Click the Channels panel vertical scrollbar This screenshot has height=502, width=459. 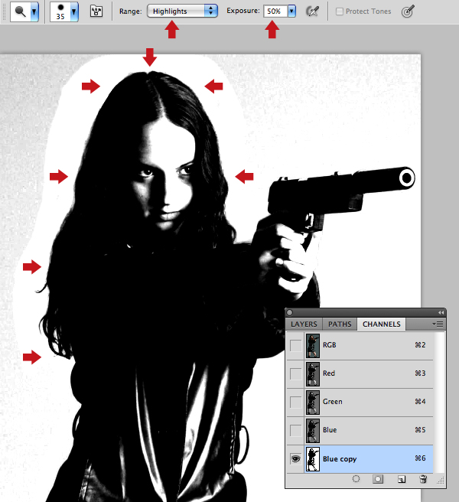[x=439, y=403]
